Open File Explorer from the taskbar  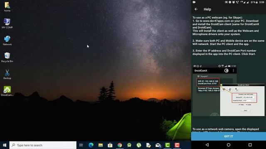coord(101,145)
